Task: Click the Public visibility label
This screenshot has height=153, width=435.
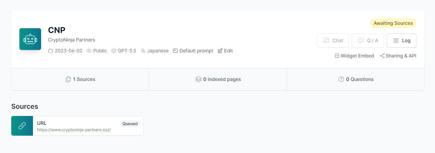Action: click(x=100, y=51)
